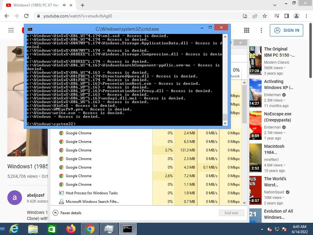
Task: Open the network tray icon
Action: coord(277,229)
